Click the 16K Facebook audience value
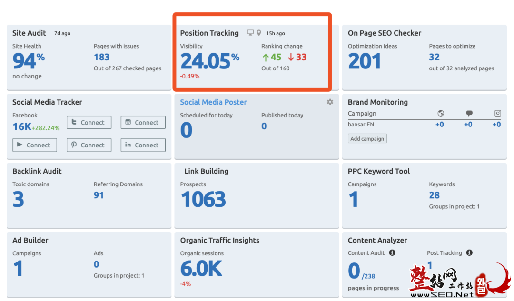The width and height of the screenshot is (514, 301). click(22, 127)
